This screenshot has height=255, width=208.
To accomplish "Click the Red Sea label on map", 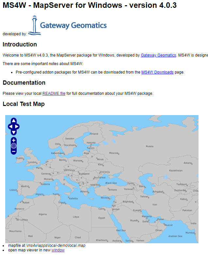I will pos(120,230).
